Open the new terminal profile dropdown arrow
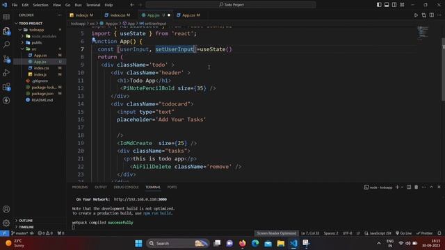445x250 pixels. pyautogui.click(x=402, y=187)
